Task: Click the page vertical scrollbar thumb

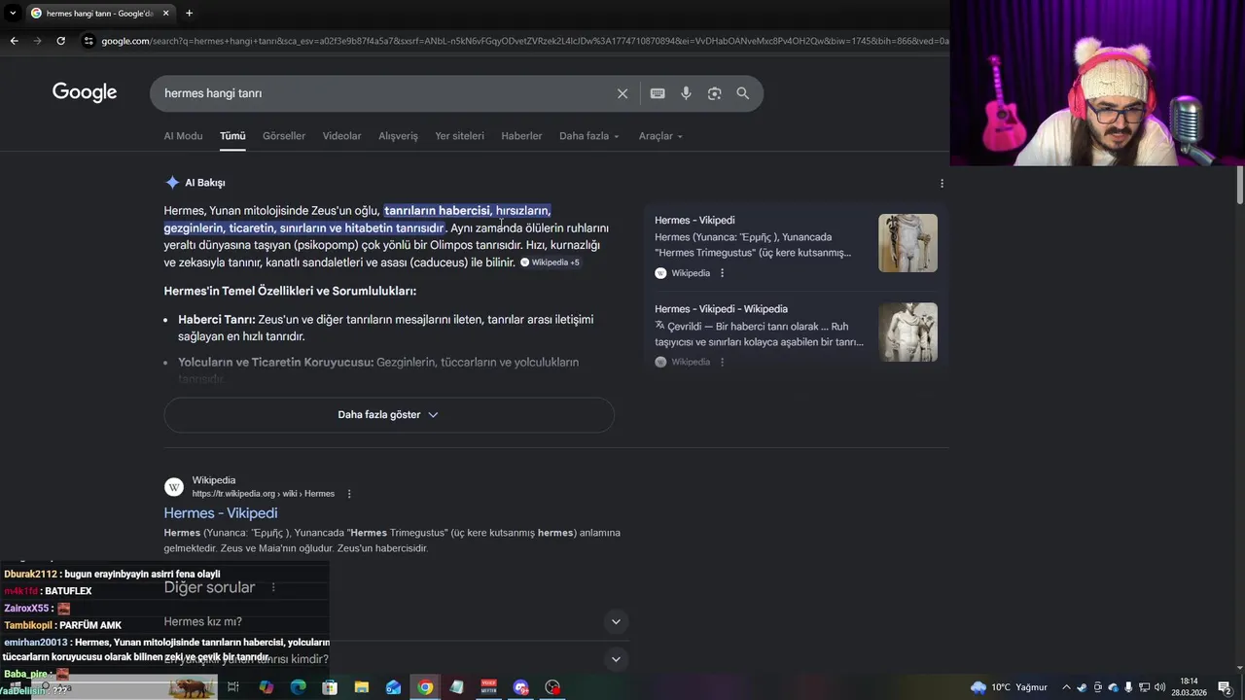Action: tap(1240, 185)
